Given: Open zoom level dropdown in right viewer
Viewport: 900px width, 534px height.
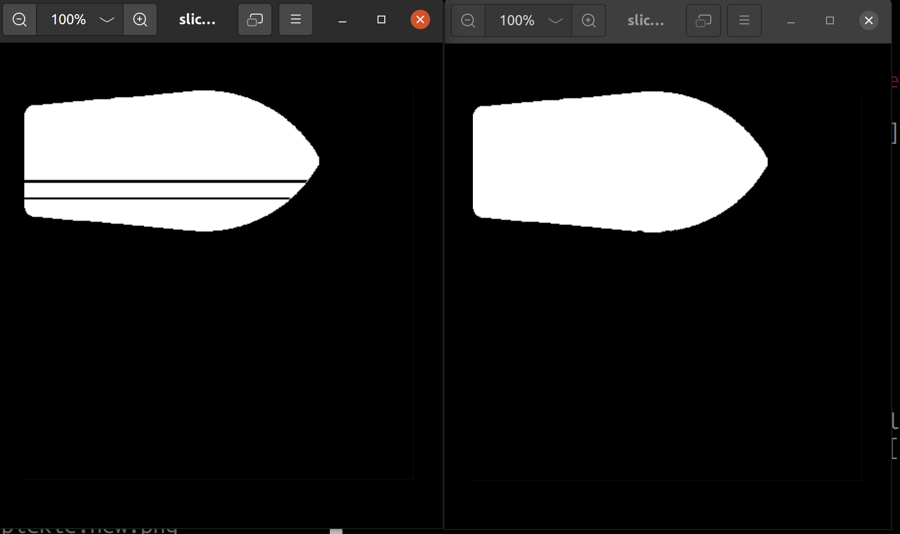Looking at the screenshot, I should pos(555,20).
